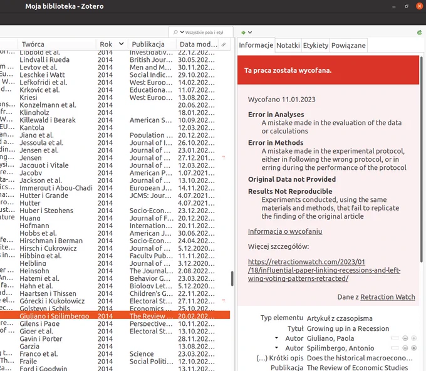Image resolution: width=426 pixels, height=371 pixels.
Task: Select the 'Huber i Stephens' row
Action: 115,211
